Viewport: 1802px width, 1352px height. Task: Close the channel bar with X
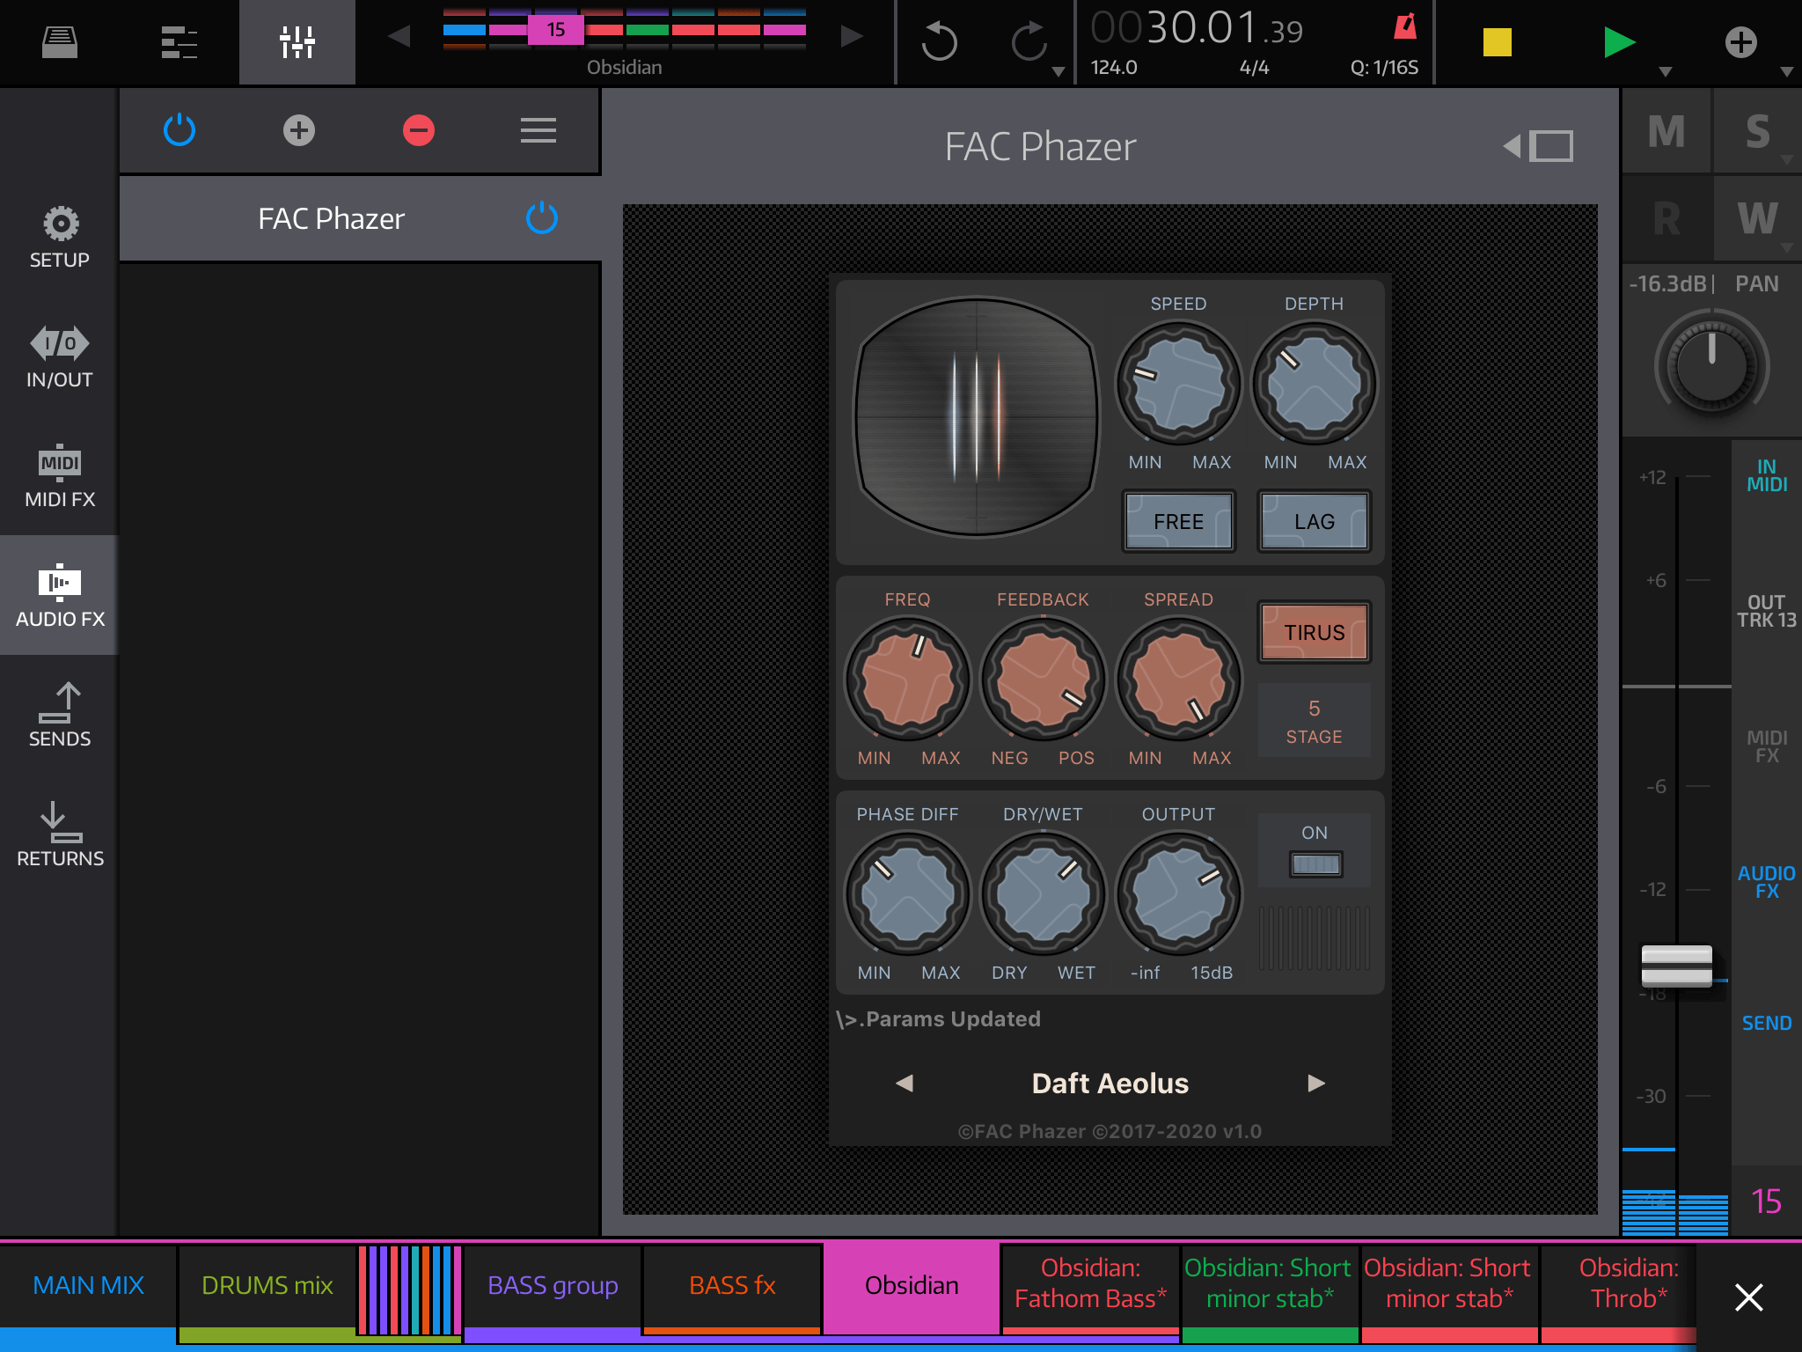[x=1748, y=1297]
